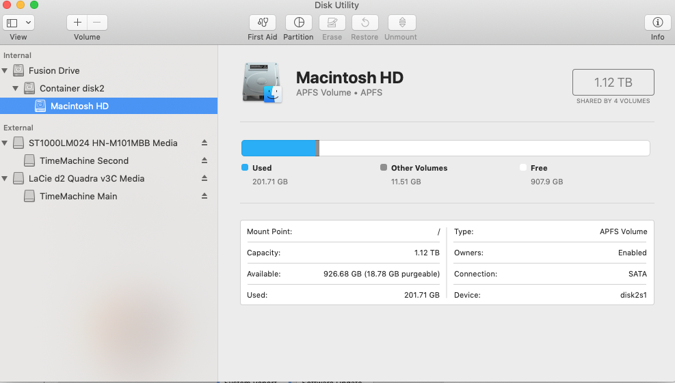Click the white Free legend swatch
This screenshot has width=675, height=383.
pyautogui.click(x=523, y=167)
